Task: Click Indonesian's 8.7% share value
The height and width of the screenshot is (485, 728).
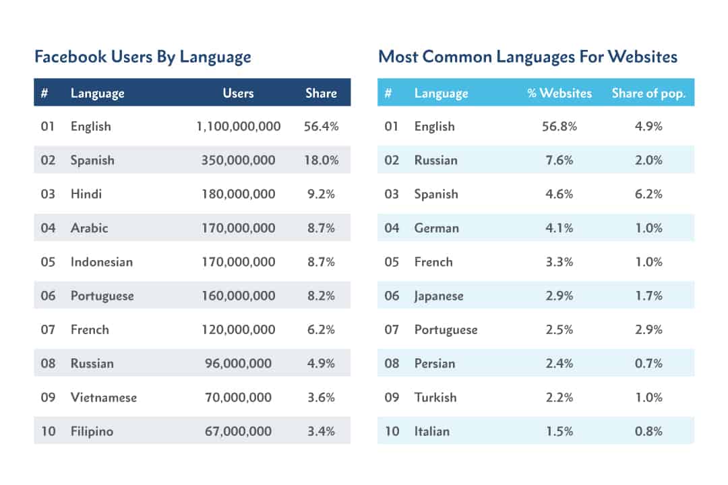Action: point(321,262)
